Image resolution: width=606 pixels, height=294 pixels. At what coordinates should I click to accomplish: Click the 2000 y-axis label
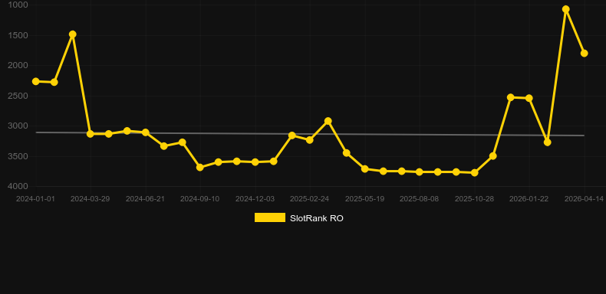click(18, 66)
